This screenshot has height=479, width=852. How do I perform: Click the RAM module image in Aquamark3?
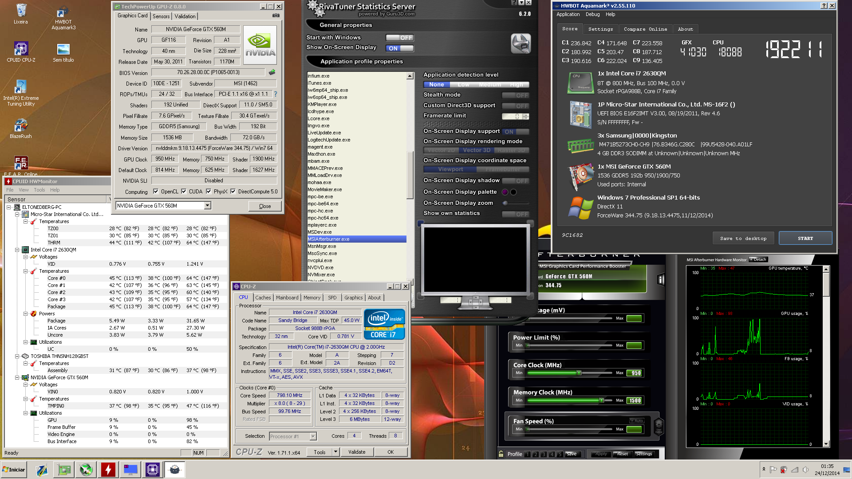[x=580, y=145]
